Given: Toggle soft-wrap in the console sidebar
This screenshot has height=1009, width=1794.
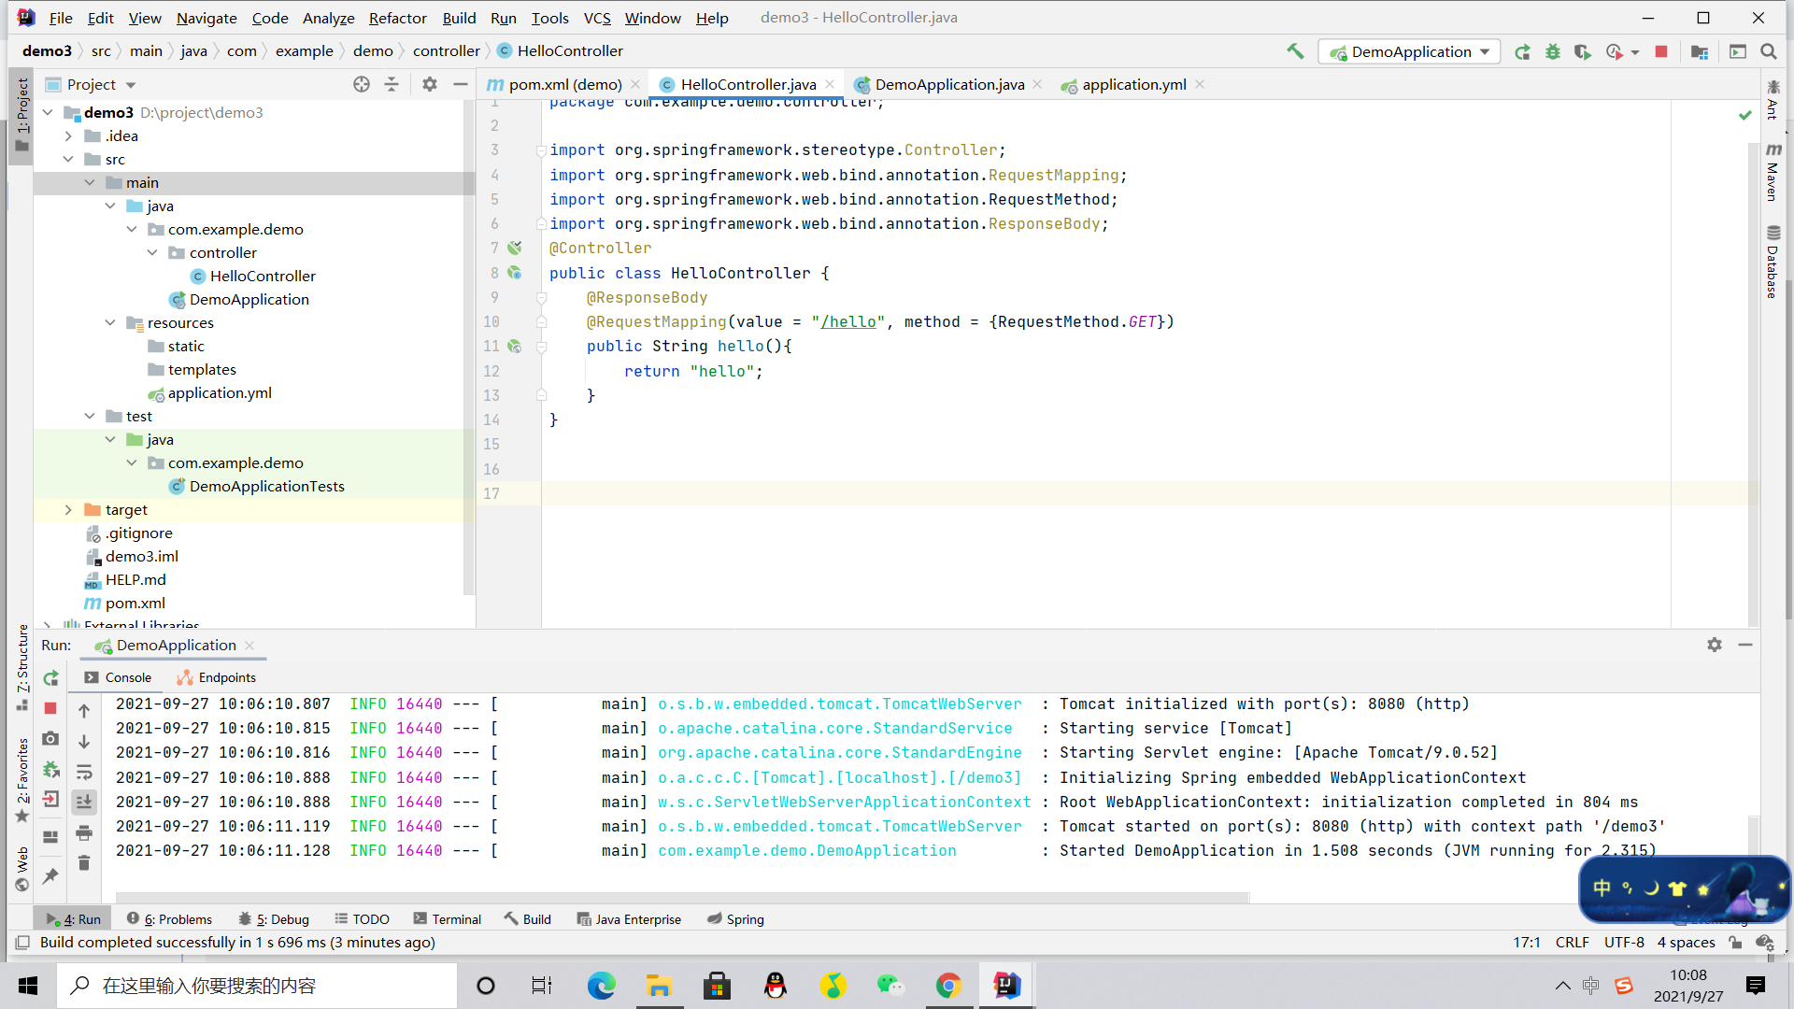Looking at the screenshot, I should pos(84,772).
